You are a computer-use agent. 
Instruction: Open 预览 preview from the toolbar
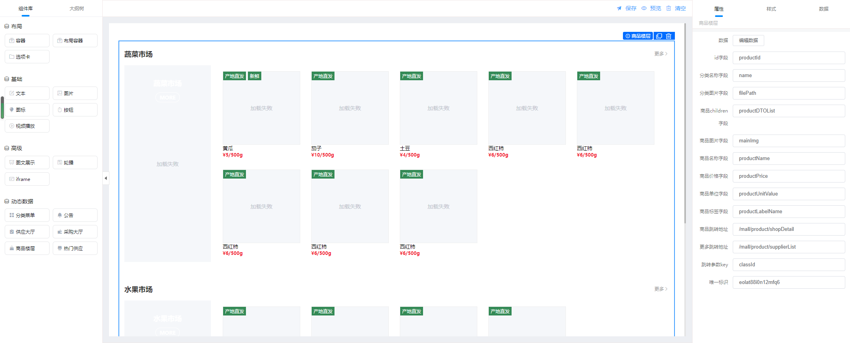point(651,8)
